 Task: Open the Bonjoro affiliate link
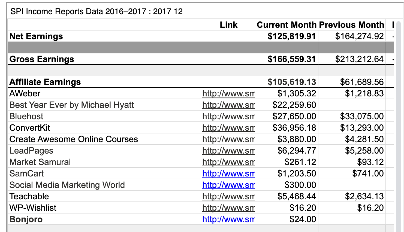pyautogui.click(x=228, y=219)
